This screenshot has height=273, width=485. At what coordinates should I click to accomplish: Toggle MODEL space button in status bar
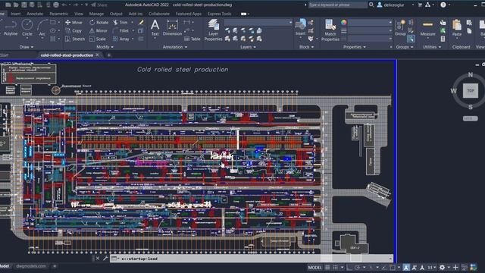click(x=314, y=268)
